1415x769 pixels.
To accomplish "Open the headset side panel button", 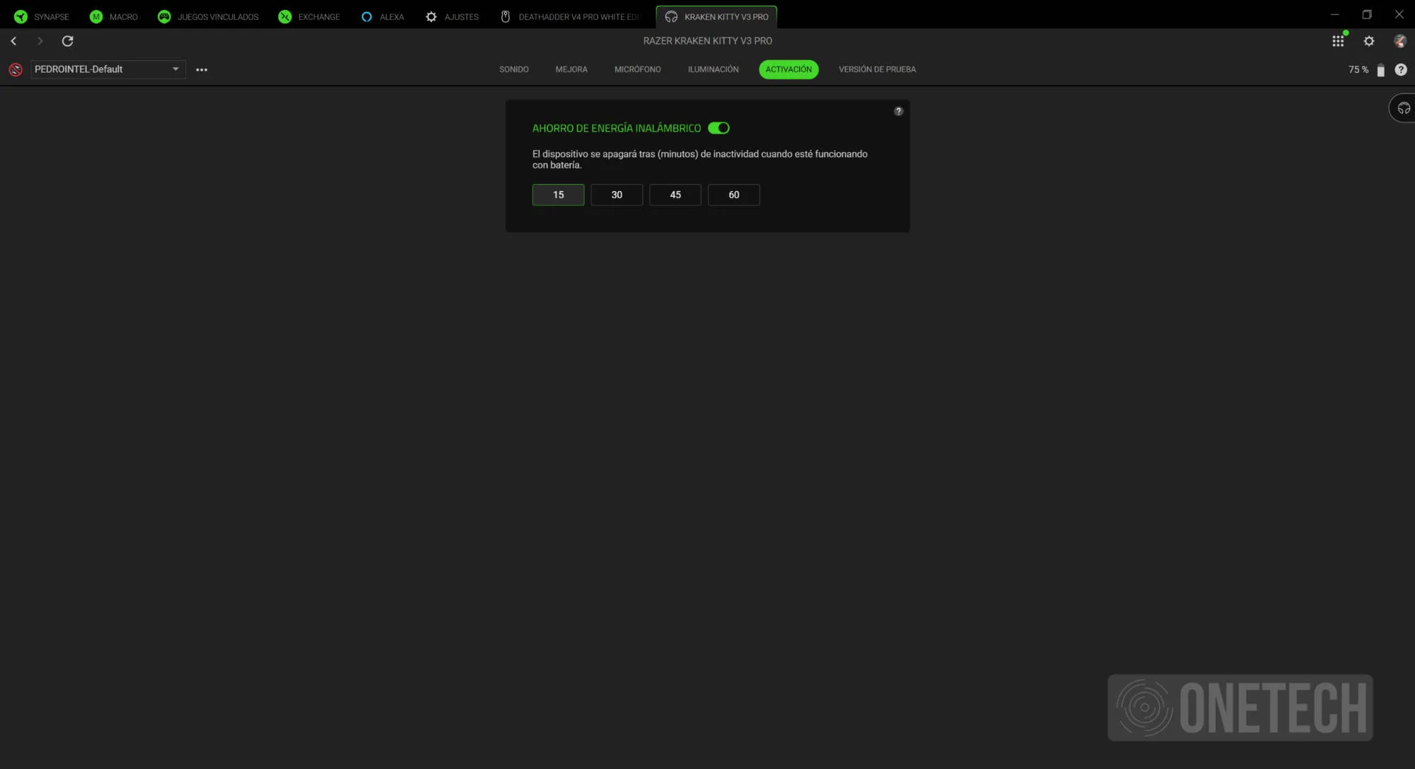I will pos(1403,108).
